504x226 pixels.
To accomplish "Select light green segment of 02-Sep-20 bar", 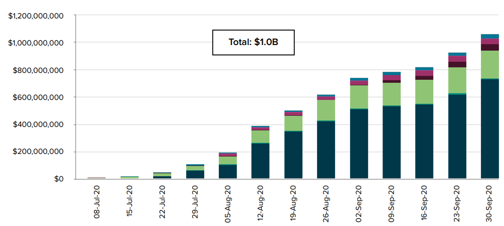I will pyautogui.click(x=359, y=97).
